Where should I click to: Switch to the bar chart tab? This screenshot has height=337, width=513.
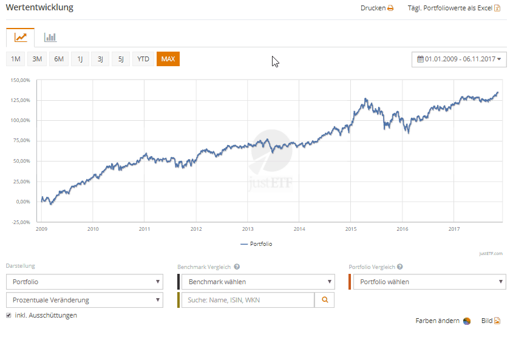pos(50,37)
